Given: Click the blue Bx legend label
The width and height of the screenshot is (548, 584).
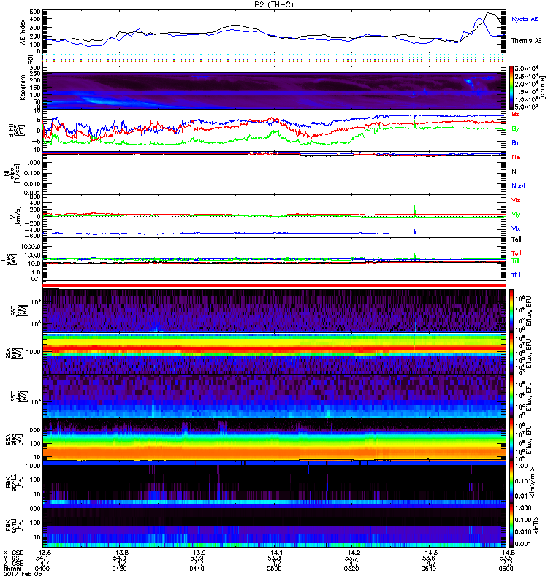Looking at the screenshot, I should pos(515,143).
